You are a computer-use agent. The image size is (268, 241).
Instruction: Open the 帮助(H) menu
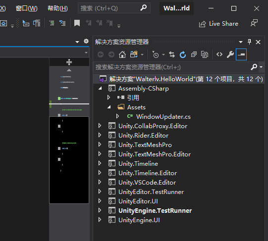click(57, 8)
